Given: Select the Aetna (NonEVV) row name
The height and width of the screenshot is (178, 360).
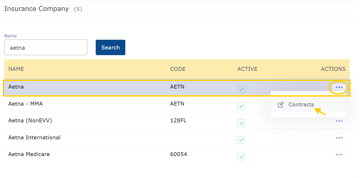Looking at the screenshot, I should coord(30,120).
